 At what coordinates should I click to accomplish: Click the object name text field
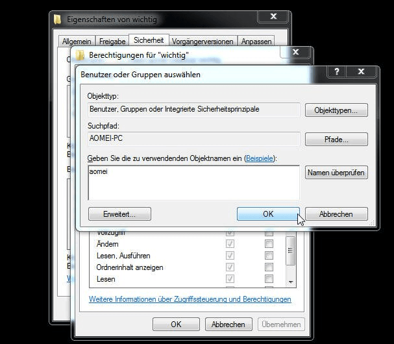[x=193, y=182]
